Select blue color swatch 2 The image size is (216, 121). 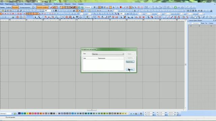pyautogui.click(x=22, y=114)
